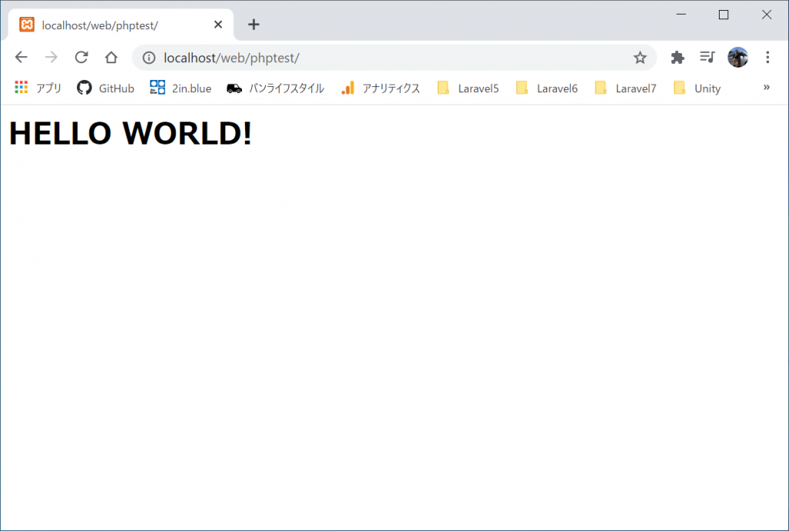Click the forward navigation arrow

[x=51, y=58]
